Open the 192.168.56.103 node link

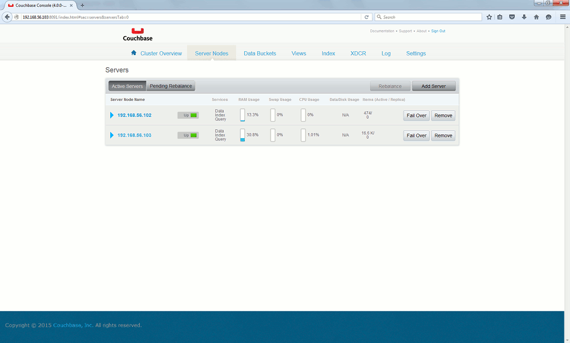134,135
